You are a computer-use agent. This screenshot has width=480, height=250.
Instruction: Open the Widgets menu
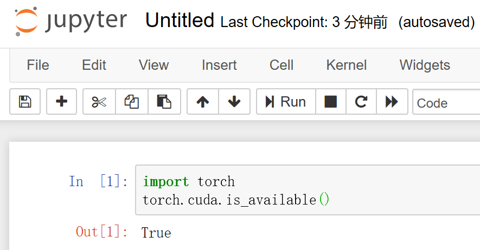(425, 65)
